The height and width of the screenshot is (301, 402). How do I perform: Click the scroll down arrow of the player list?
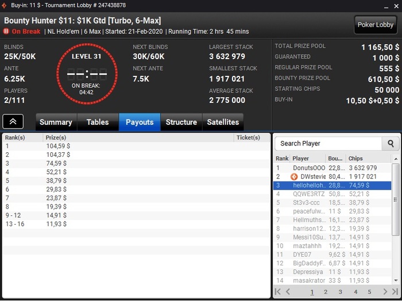click(396, 280)
